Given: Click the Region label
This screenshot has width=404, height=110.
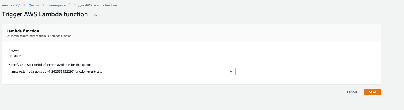Looking at the screenshot, I should [14, 50].
